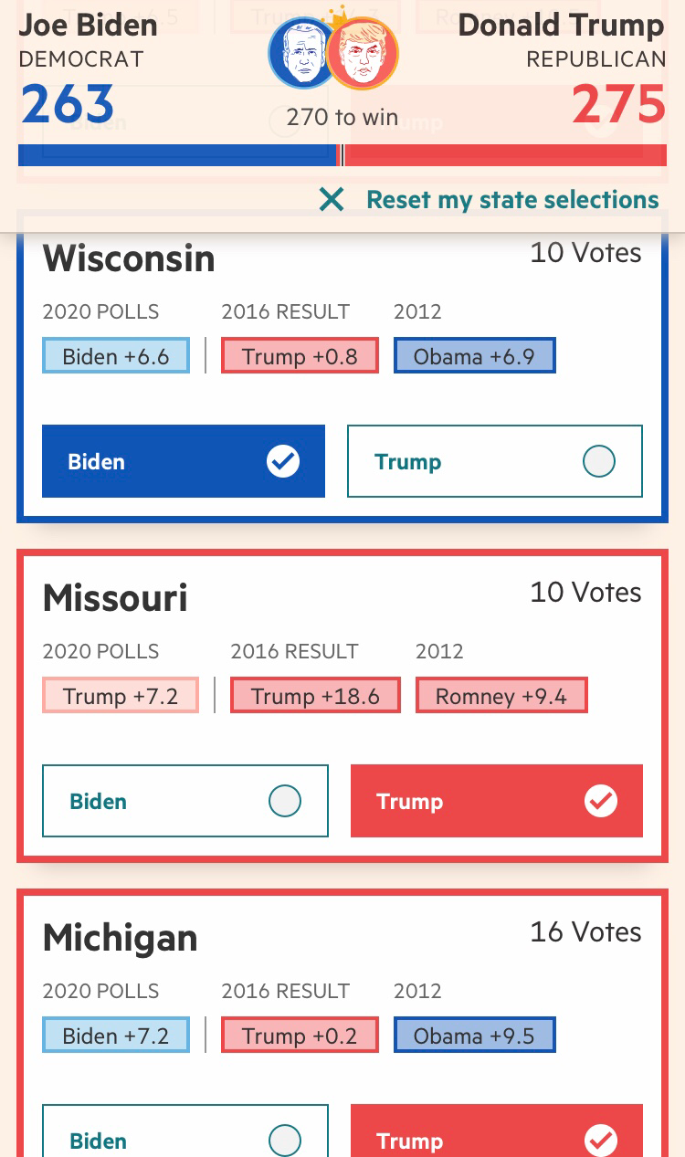
Task: Click the Michigan state heading
Action: 121,938
